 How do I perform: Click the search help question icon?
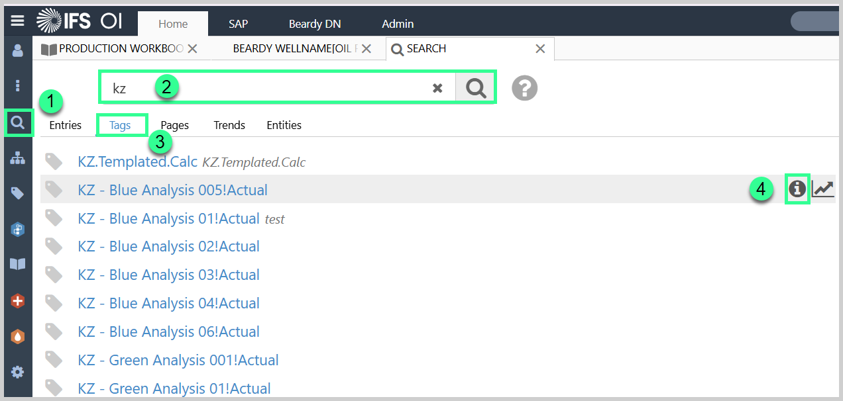tap(524, 88)
